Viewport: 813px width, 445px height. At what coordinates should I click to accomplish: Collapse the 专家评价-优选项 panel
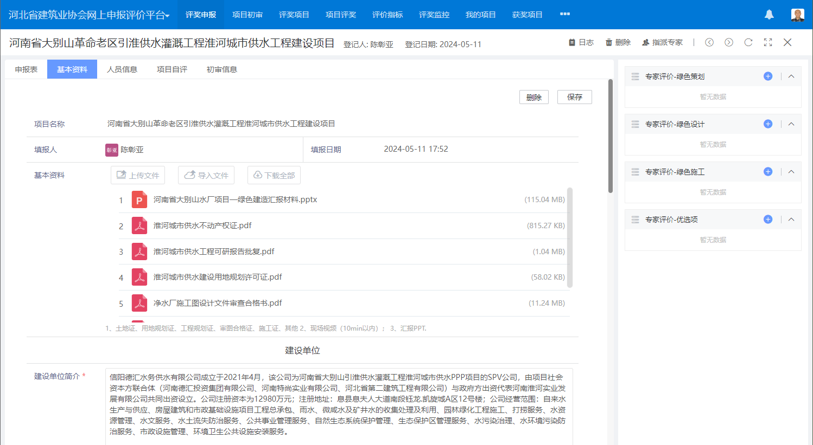pos(791,220)
